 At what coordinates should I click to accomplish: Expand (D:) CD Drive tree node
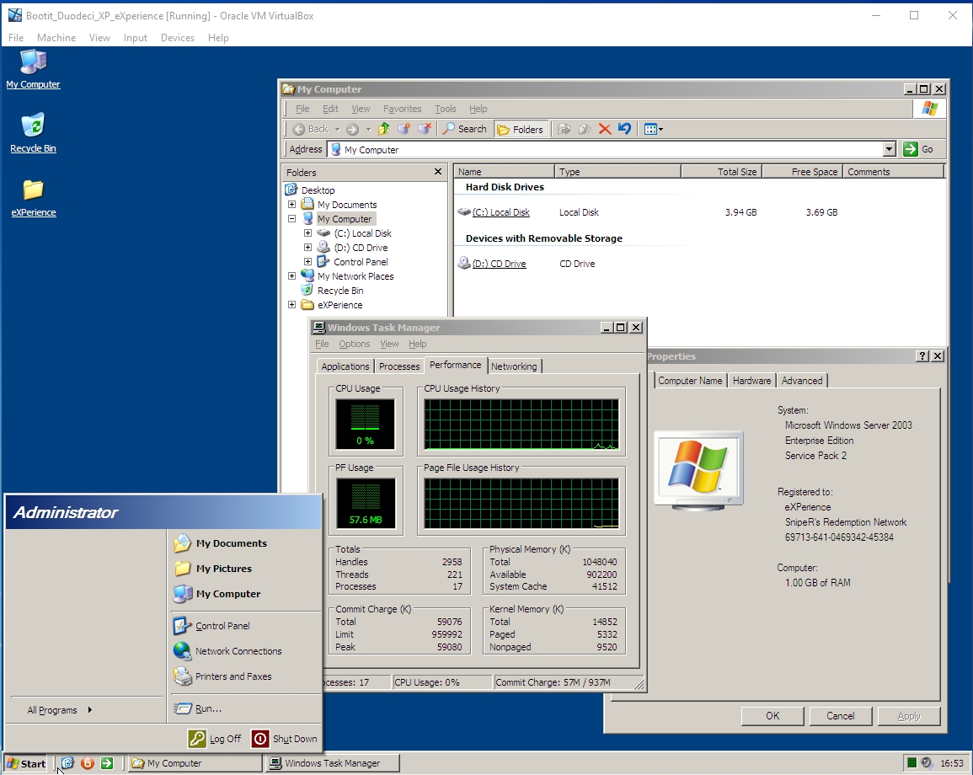tap(307, 247)
